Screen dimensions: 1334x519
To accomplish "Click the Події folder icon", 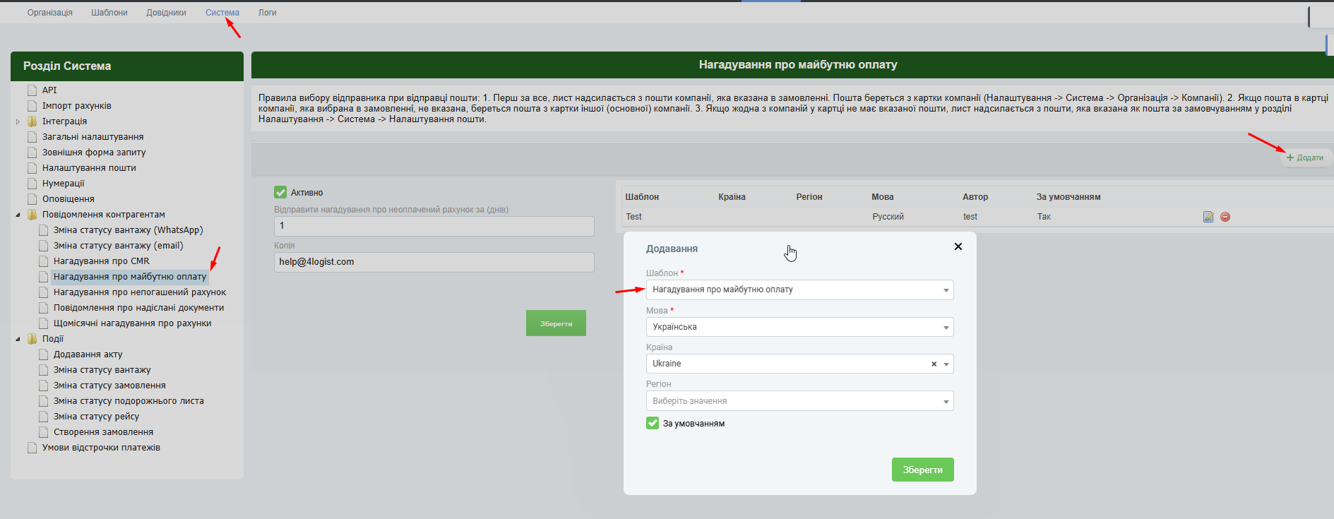I will click(32, 339).
